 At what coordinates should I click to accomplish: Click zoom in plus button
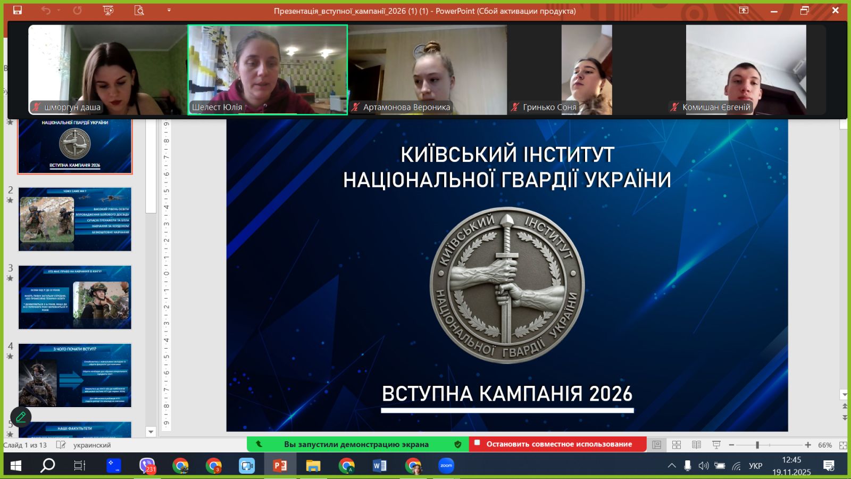pos(808,445)
